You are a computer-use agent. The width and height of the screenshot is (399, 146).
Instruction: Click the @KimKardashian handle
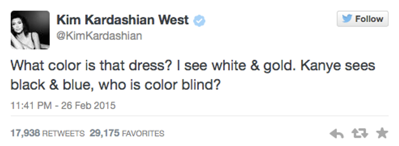pyautogui.click(x=99, y=36)
